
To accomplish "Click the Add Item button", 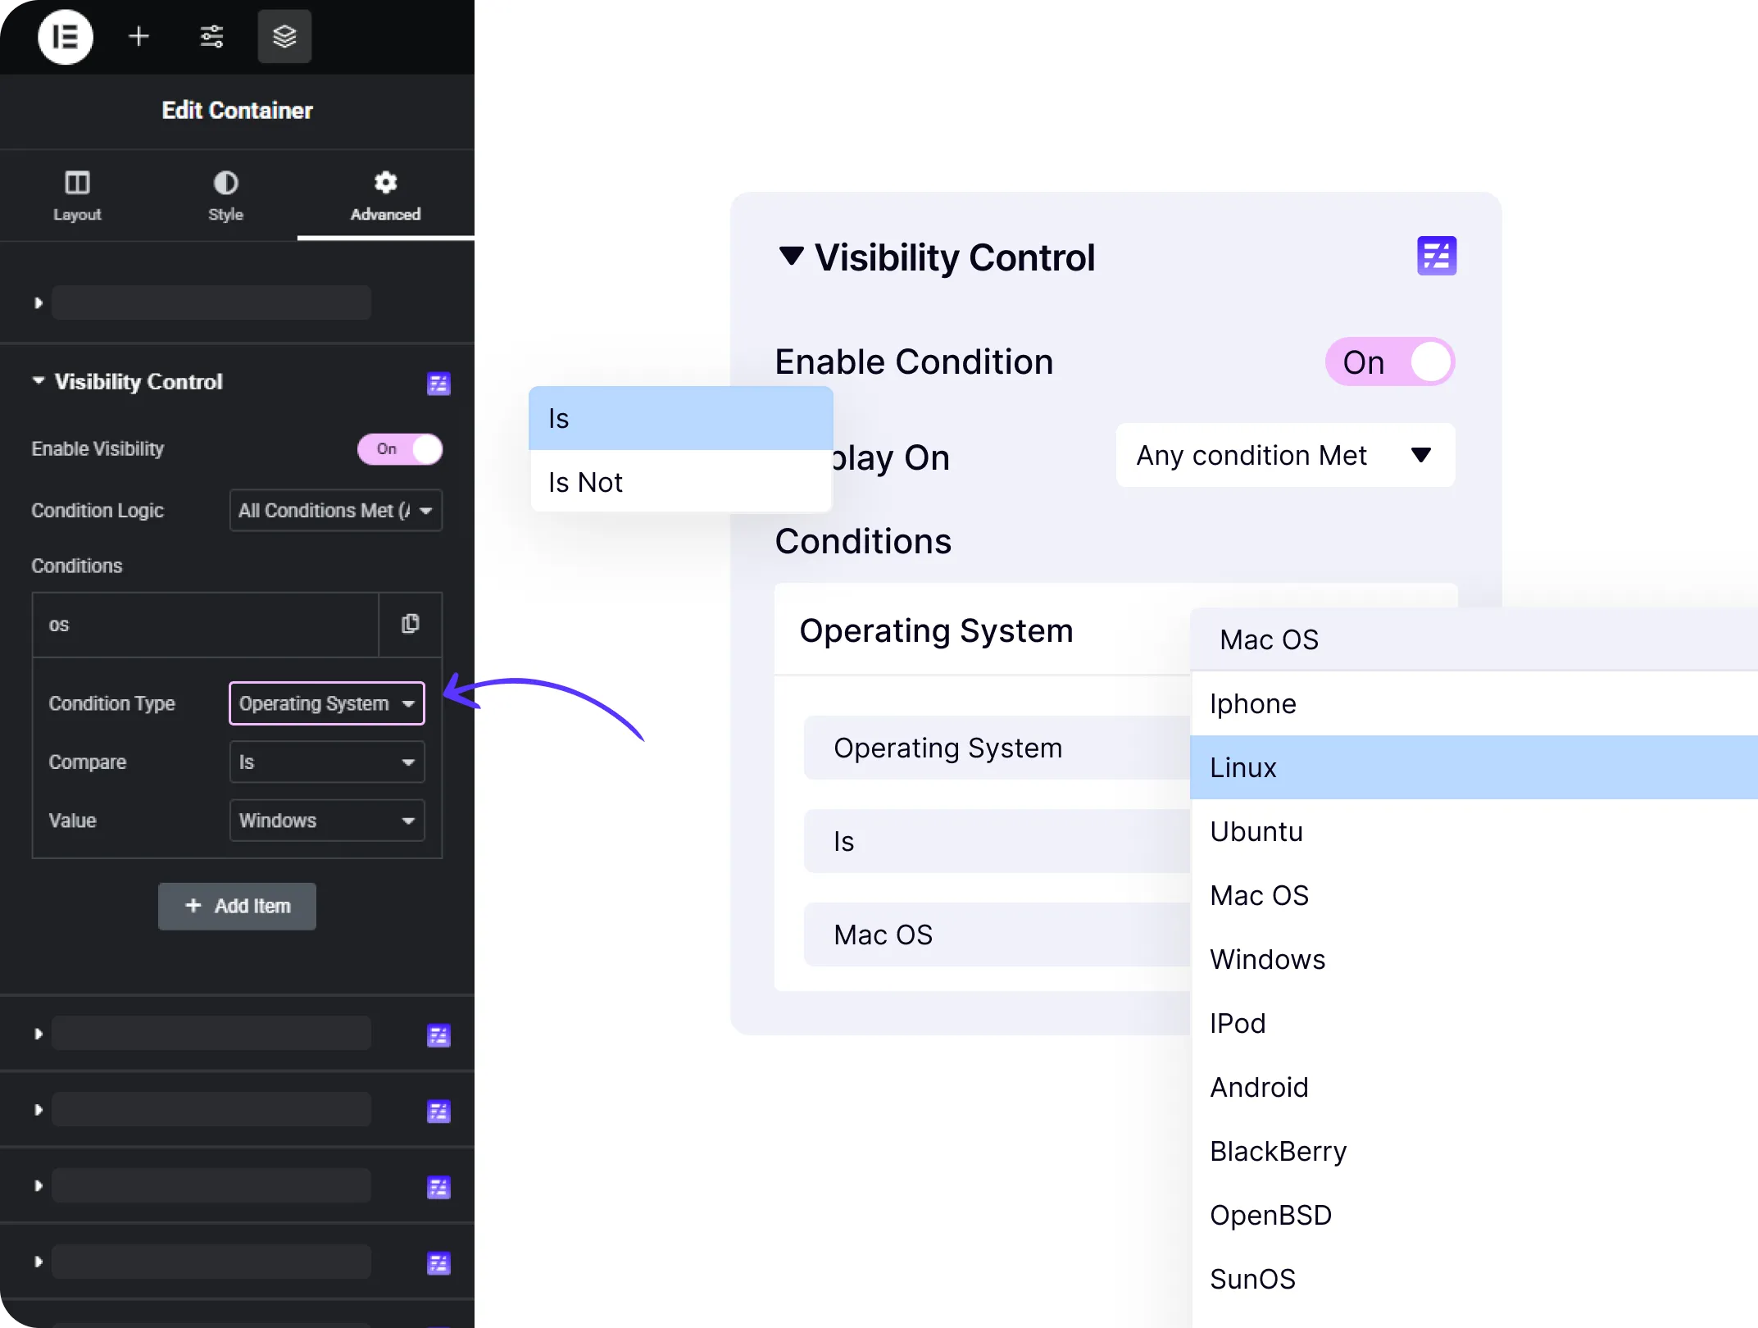I will [x=237, y=906].
